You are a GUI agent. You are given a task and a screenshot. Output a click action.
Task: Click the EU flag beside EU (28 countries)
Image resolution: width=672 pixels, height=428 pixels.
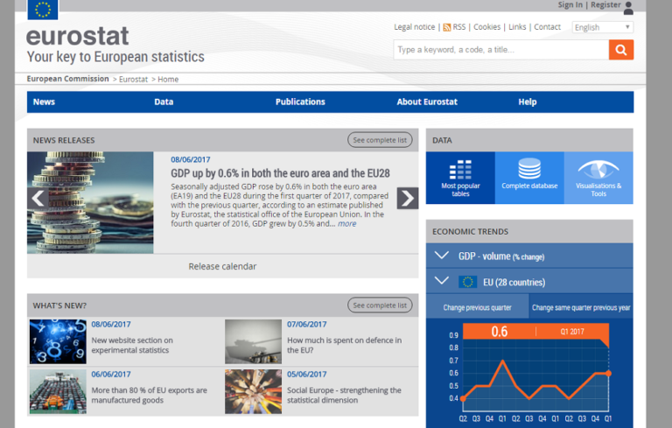[x=467, y=282]
